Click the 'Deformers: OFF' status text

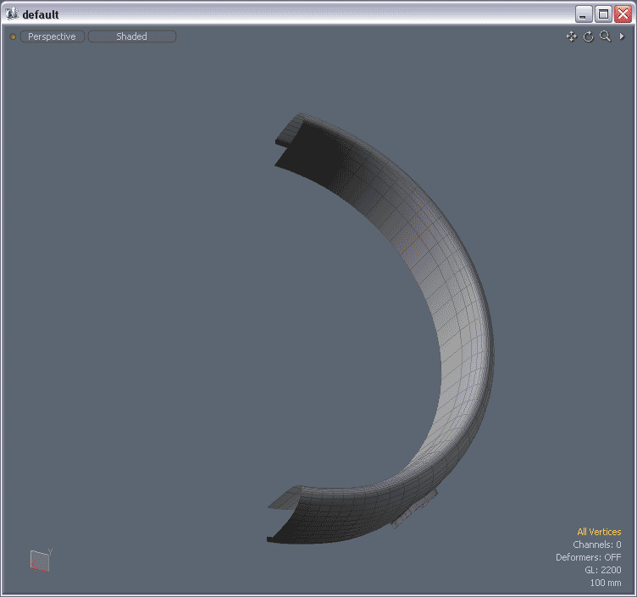point(588,557)
